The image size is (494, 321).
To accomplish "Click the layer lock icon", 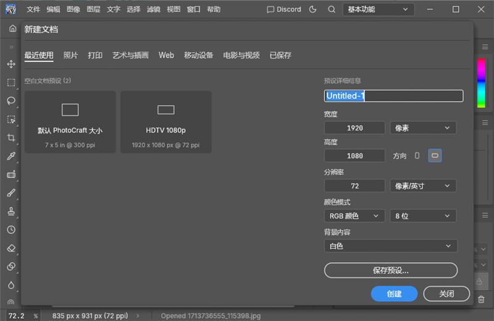I will pyautogui.click(x=479, y=281).
